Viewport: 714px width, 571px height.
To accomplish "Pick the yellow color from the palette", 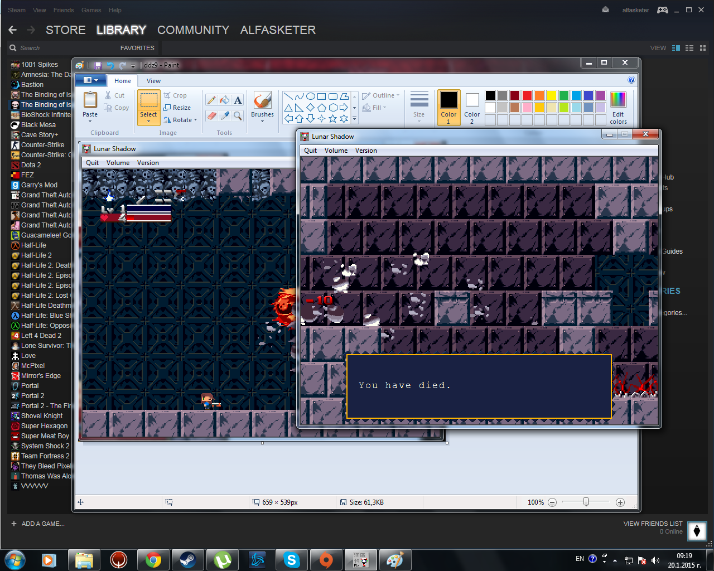I will coord(552,95).
